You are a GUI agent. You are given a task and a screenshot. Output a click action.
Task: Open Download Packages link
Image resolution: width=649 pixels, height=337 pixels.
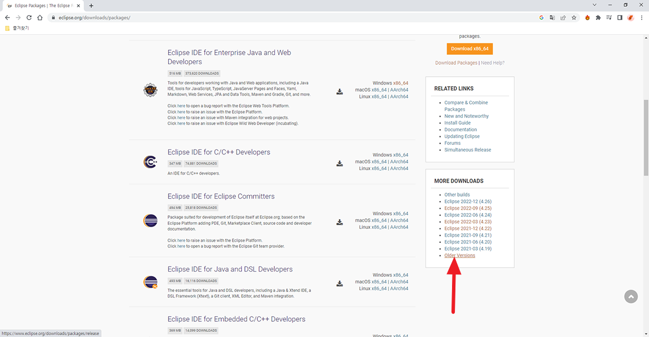click(x=456, y=63)
